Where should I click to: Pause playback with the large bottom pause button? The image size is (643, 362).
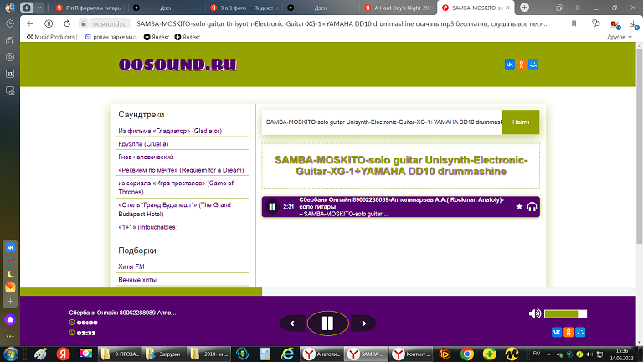[327, 323]
